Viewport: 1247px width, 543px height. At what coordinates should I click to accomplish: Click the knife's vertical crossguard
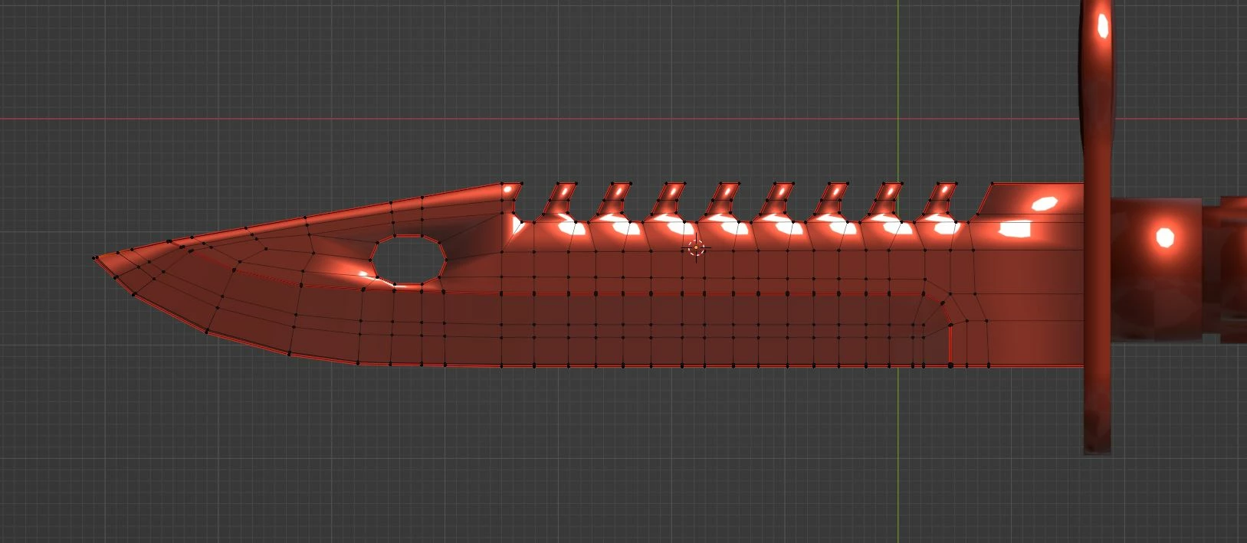(x=1098, y=227)
